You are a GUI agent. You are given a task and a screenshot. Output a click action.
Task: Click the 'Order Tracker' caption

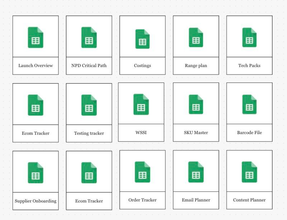coord(142,200)
